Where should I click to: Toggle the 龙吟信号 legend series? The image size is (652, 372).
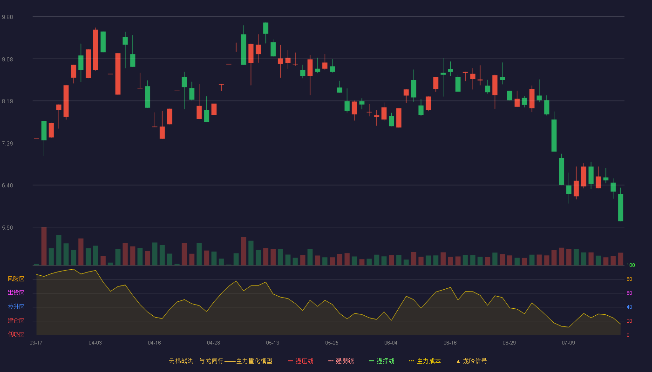pos(471,361)
